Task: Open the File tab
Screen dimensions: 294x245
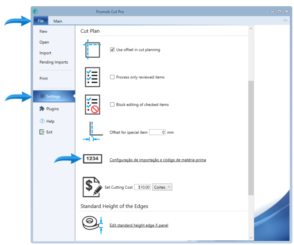Action: (41, 21)
